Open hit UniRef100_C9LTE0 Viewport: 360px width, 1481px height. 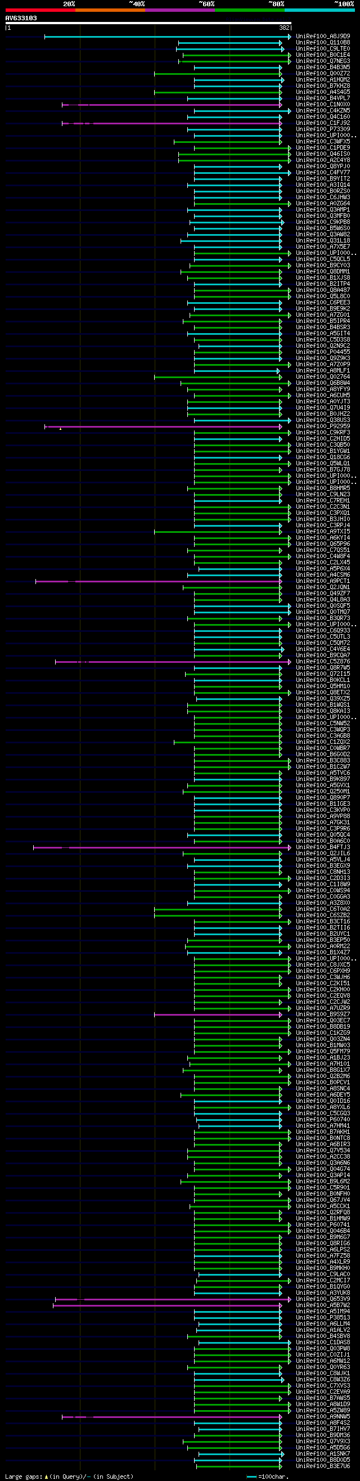(323, 49)
